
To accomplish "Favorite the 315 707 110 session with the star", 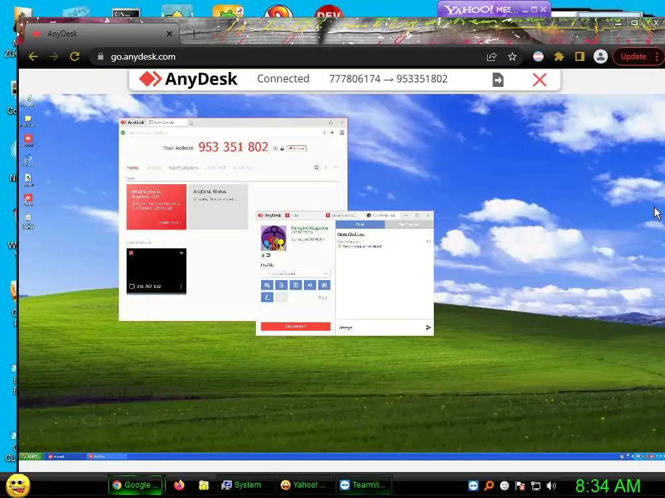I will [181, 253].
